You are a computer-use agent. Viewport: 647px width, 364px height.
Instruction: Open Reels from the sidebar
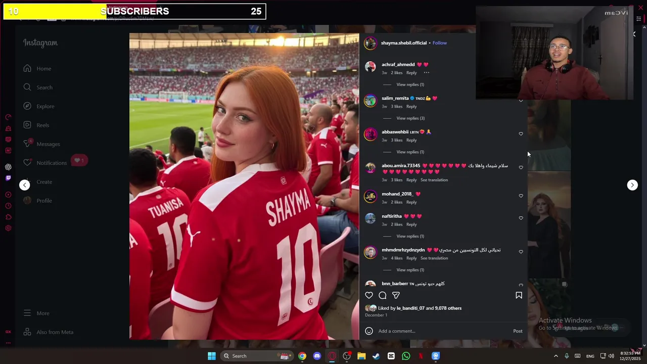click(x=36, y=125)
